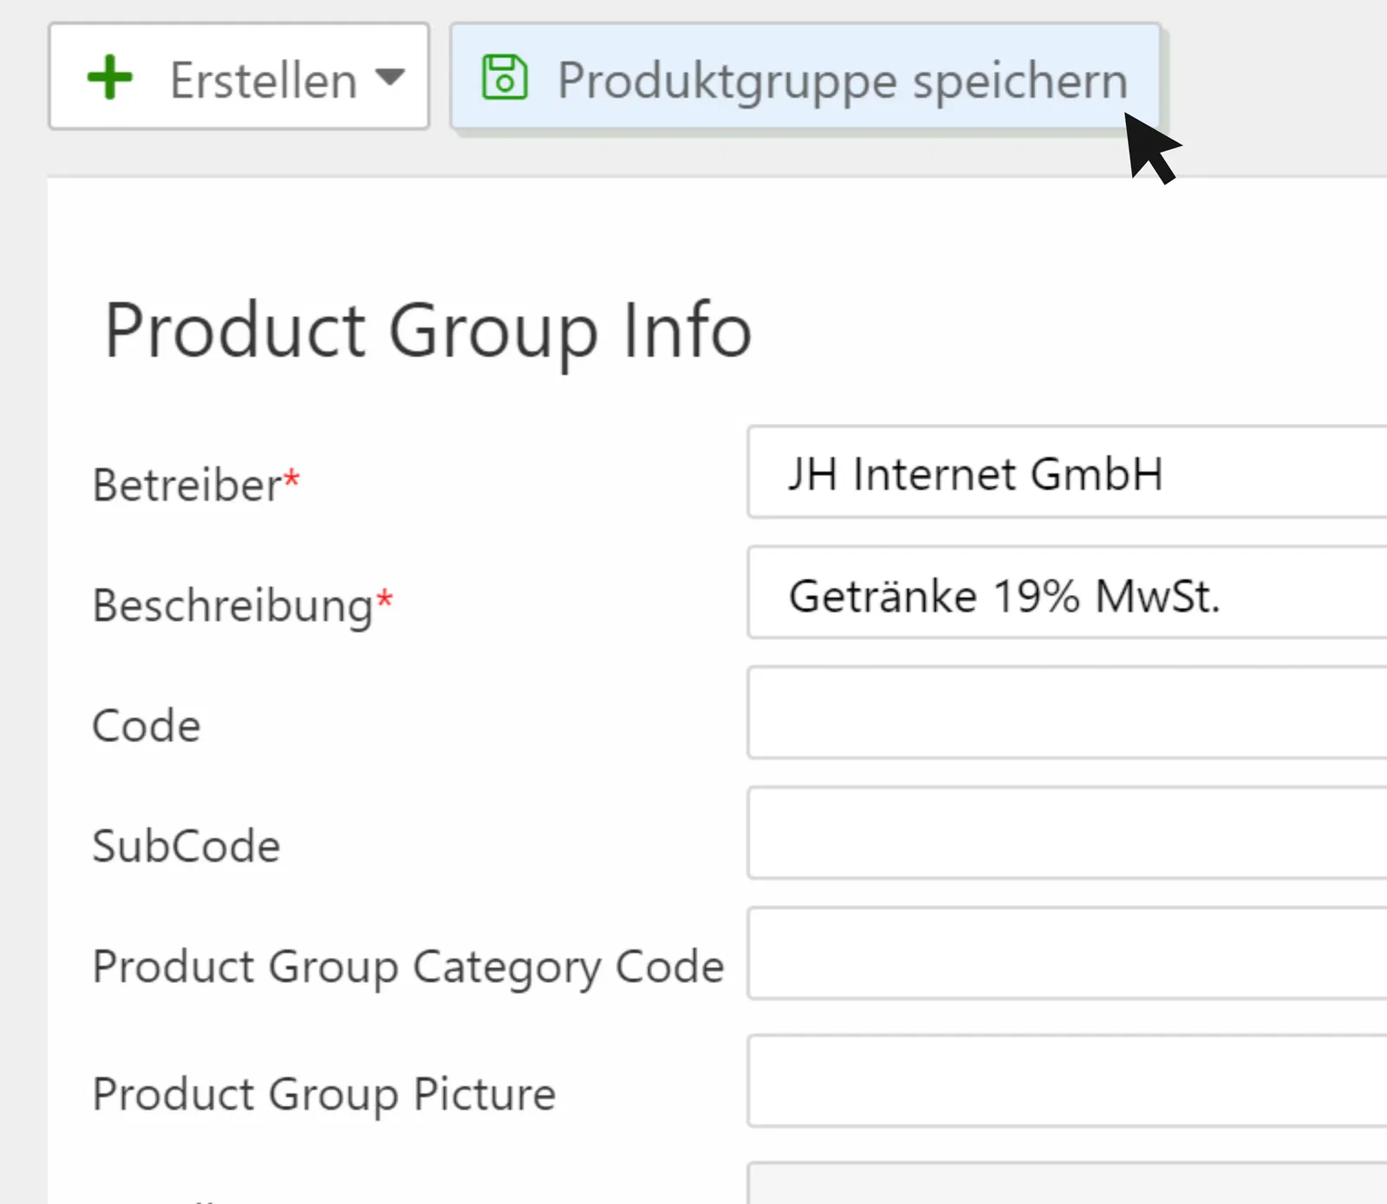Click the floppy disk save icon
Viewport: 1387px width, 1204px height.
pyautogui.click(x=505, y=79)
